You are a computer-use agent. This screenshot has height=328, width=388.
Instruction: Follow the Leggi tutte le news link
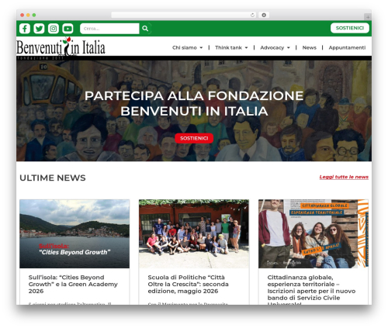point(344,177)
